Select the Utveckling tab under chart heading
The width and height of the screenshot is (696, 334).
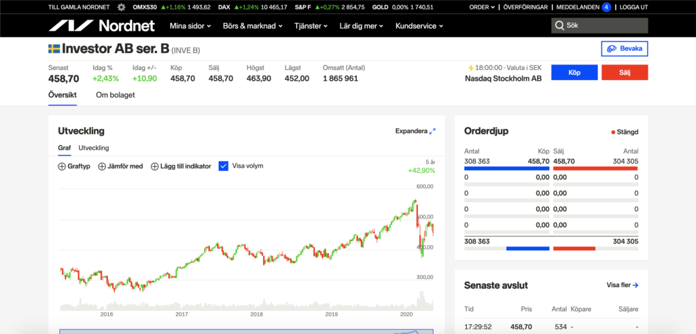[x=94, y=148]
